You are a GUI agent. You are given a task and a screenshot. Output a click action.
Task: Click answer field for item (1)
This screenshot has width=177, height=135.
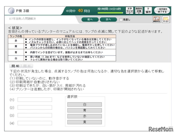click(x=35, y=100)
